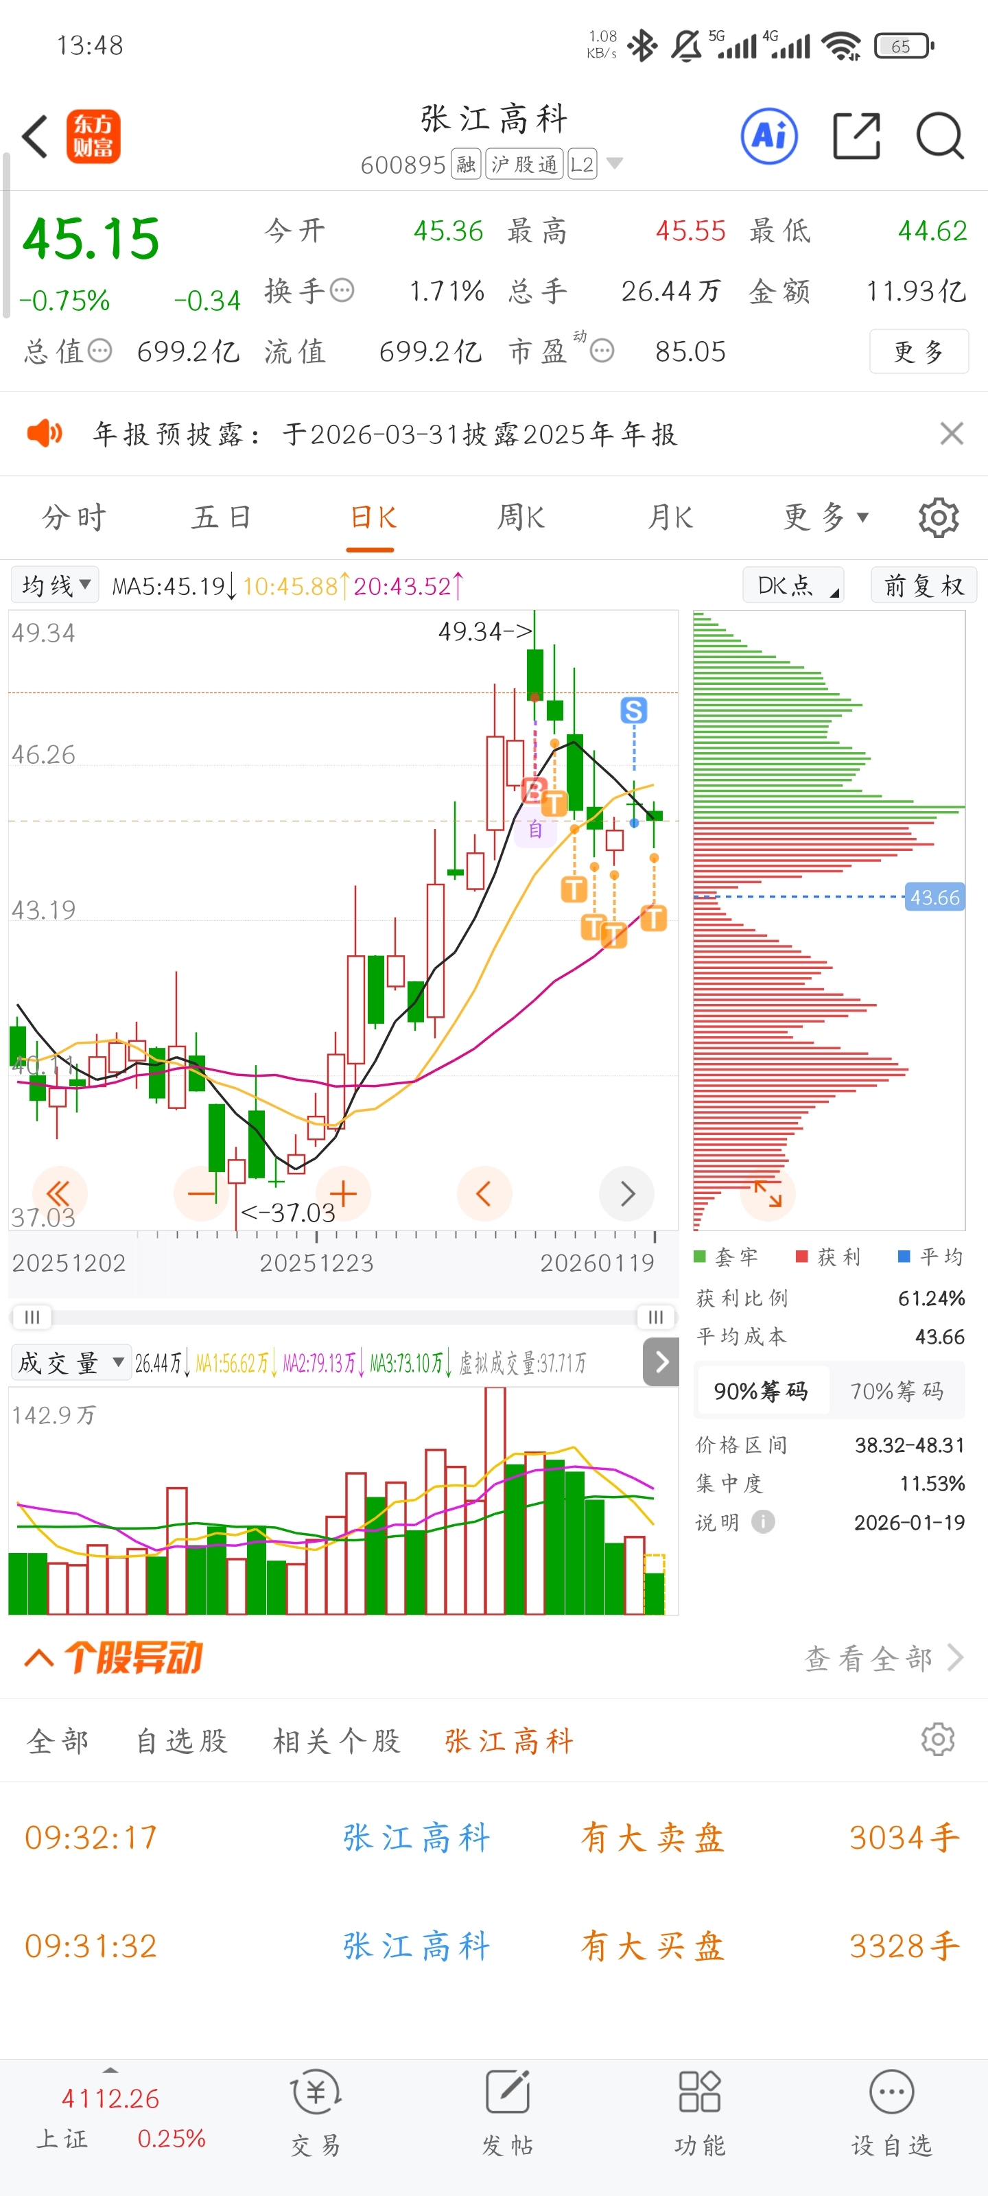Expand the chip distribution panel
This screenshot has width=988, height=2196.
click(x=767, y=1193)
